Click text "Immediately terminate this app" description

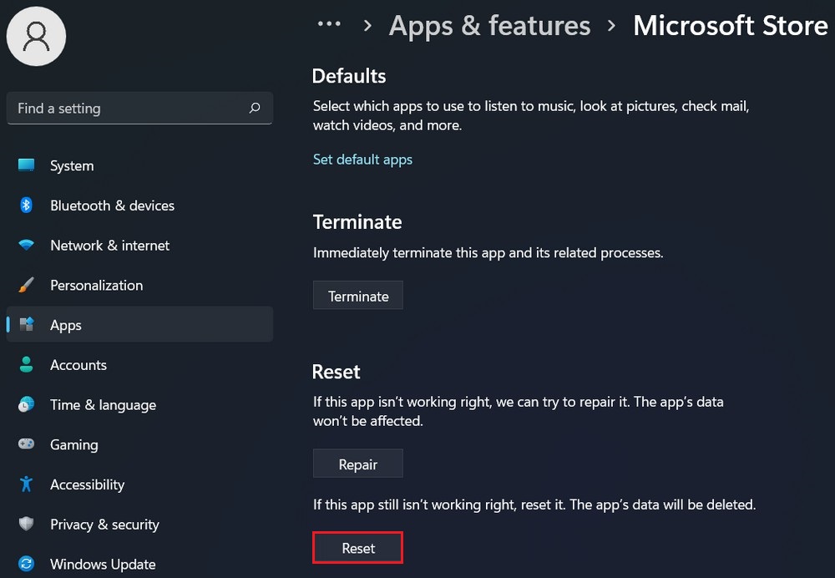tap(488, 252)
